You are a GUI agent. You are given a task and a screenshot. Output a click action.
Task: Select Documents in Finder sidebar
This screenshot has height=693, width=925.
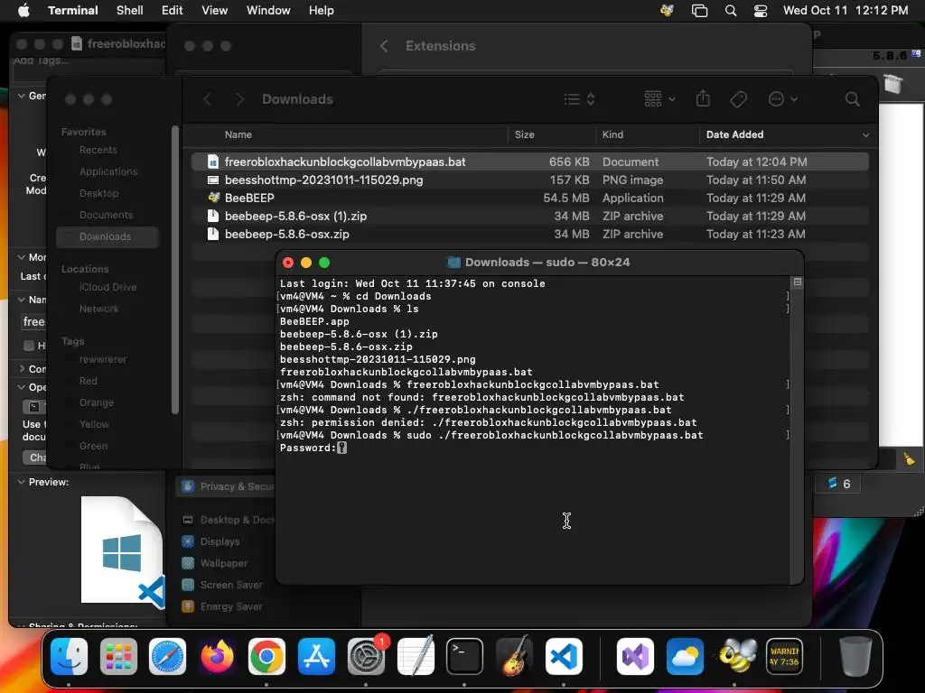pos(107,215)
